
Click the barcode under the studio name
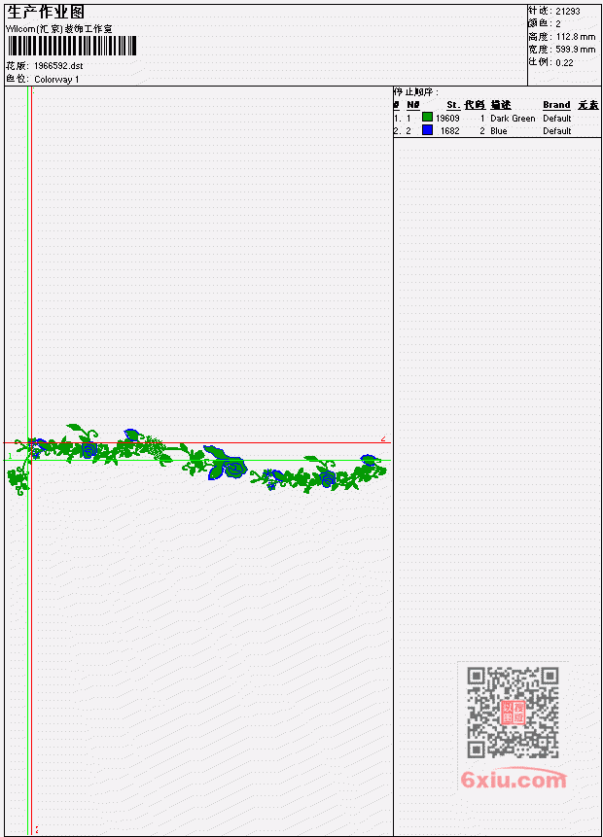(73, 46)
